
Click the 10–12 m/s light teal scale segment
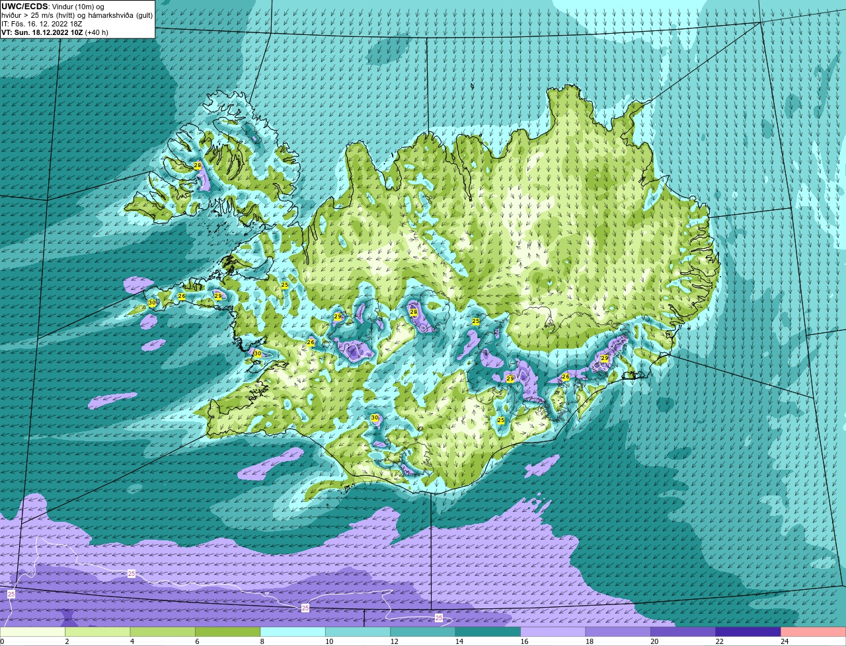pos(358,631)
